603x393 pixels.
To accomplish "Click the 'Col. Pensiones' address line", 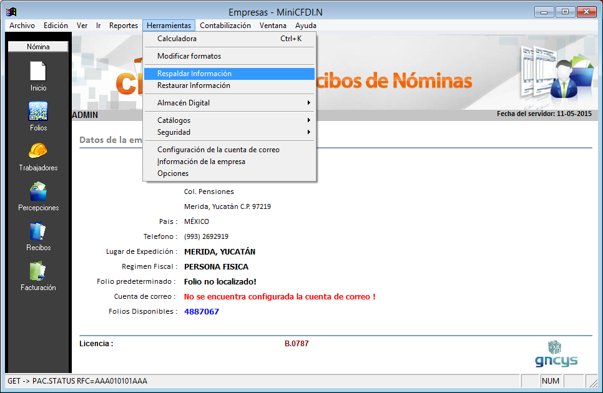I will 209,192.
